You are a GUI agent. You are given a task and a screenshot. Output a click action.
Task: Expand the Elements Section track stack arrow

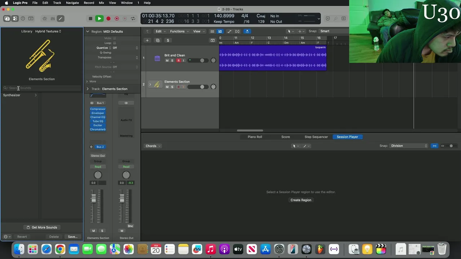[x=150, y=85]
